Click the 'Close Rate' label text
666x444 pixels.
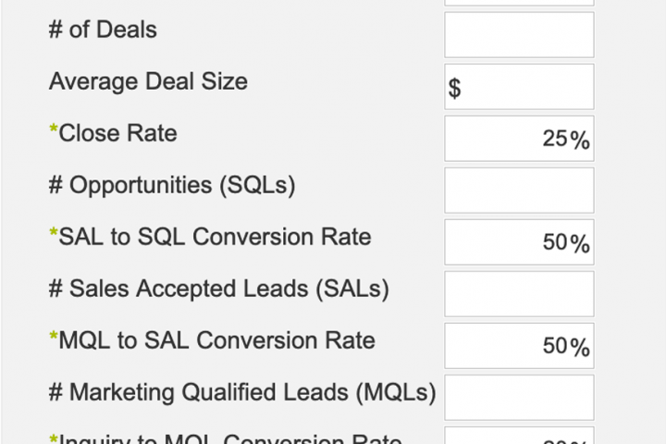[x=117, y=133]
